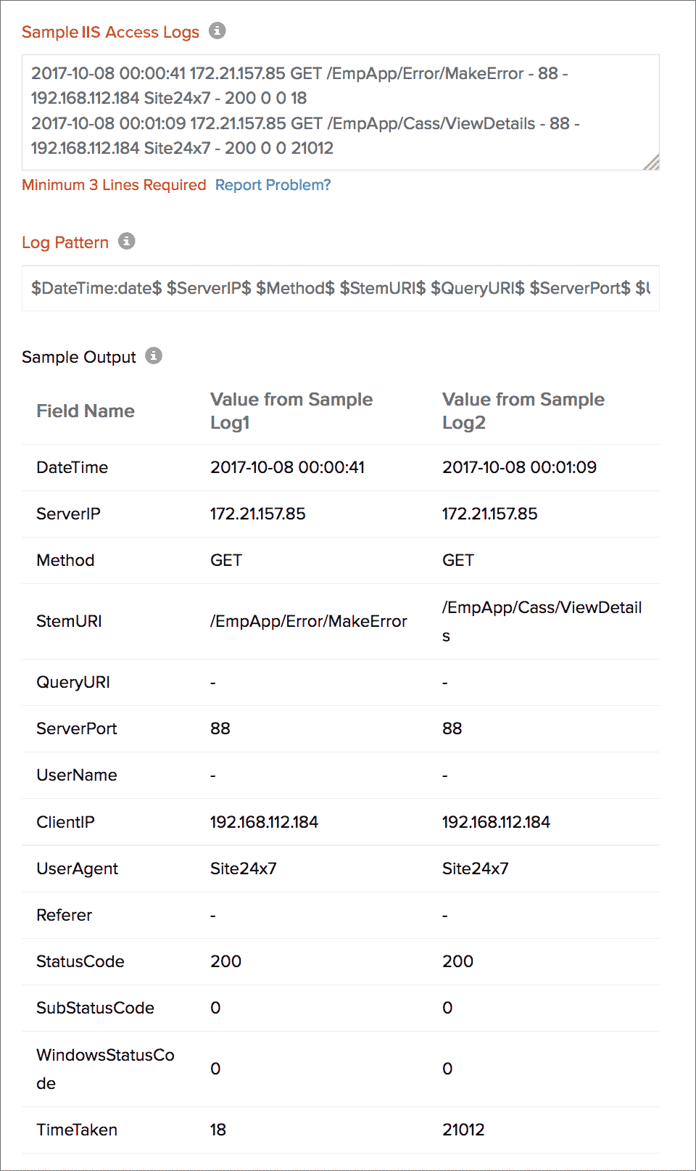Open the Report Problem? link
The image size is (696, 1171).
click(273, 185)
